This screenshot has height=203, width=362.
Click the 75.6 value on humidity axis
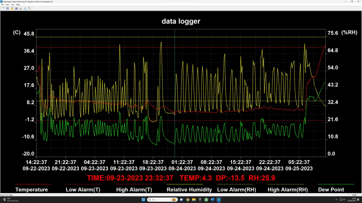click(x=333, y=33)
